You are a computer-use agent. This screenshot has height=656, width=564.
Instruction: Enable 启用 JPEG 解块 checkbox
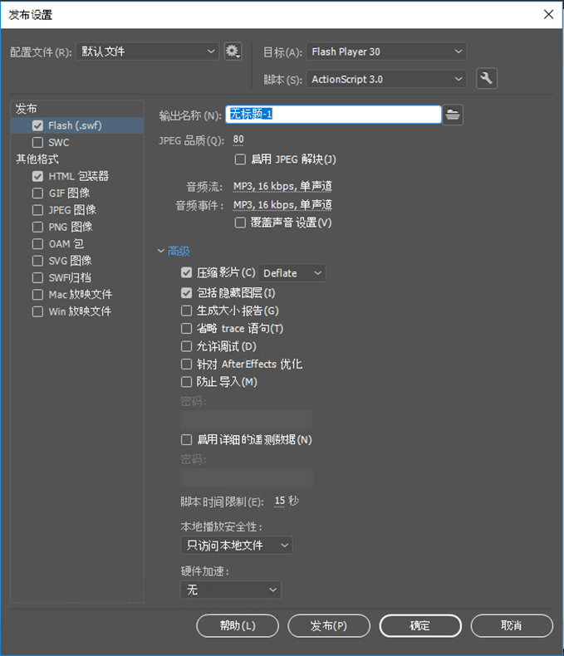[x=240, y=159]
